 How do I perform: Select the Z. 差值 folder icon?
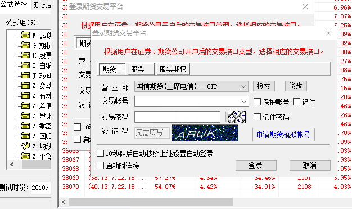tap(25, 105)
